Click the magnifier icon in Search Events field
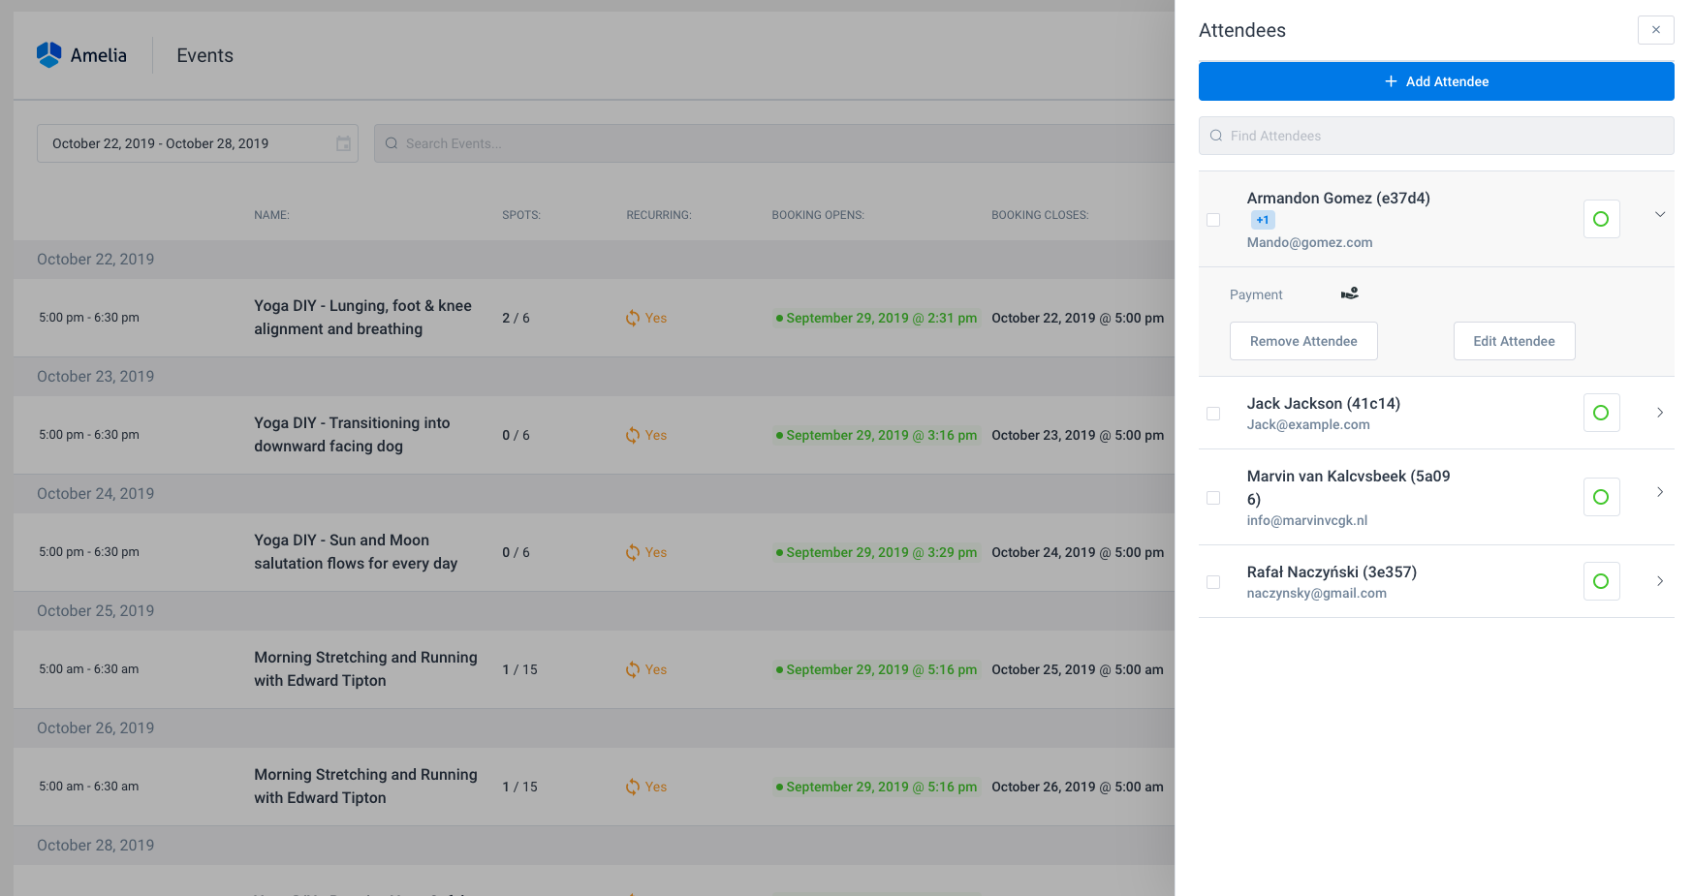 pos(392,142)
